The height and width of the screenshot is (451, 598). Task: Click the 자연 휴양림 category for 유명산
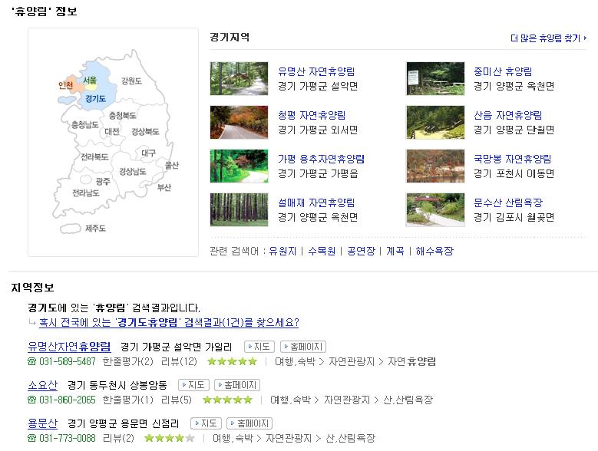pyautogui.click(x=411, y=361)
